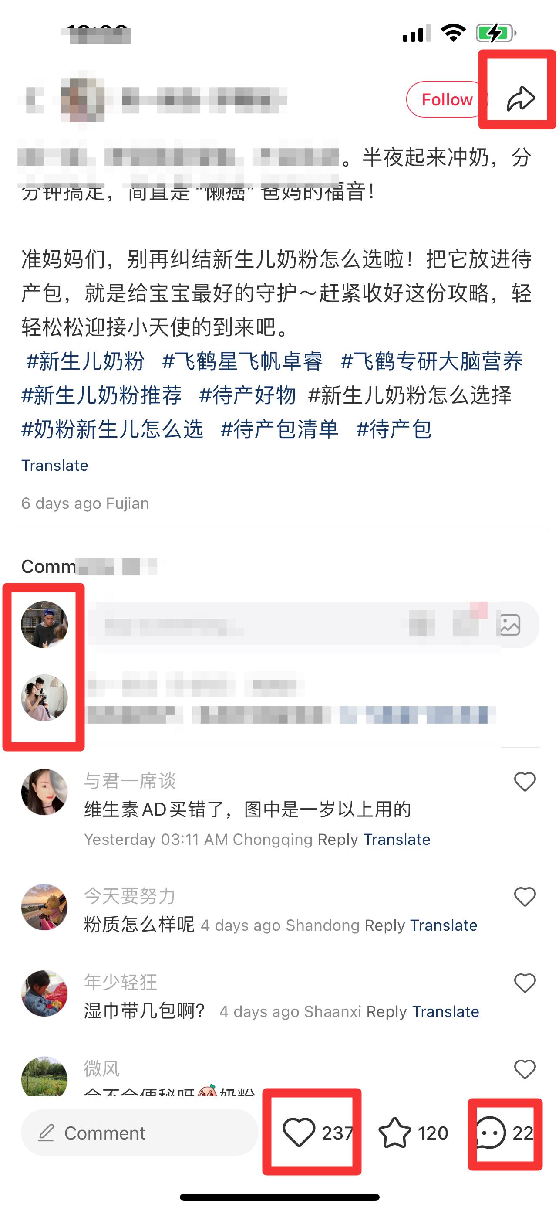559x1211 pixels.
Task: Translate the post text
Action: point(55,465)
